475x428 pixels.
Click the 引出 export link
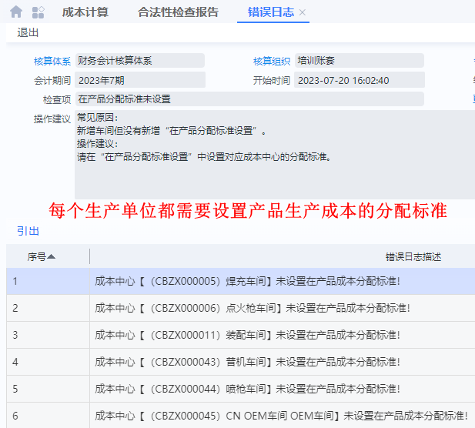coord(28,231)
